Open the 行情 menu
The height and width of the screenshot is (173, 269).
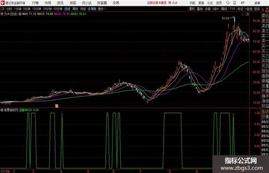pyautogui.click(x=35, y=3)
